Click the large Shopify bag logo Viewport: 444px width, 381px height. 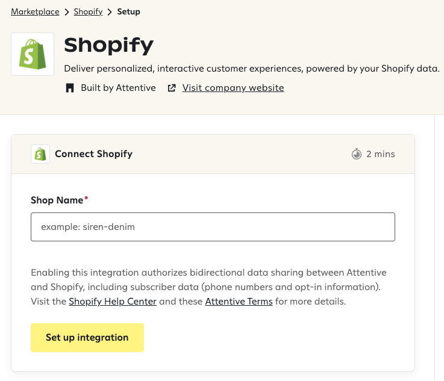click(x=33, y=54)
